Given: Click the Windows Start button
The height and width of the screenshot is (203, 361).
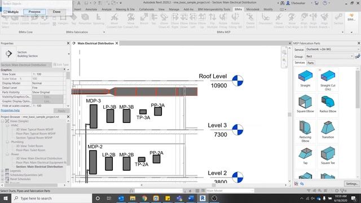Looking at the screenshot, I should [x=5, y=198].
